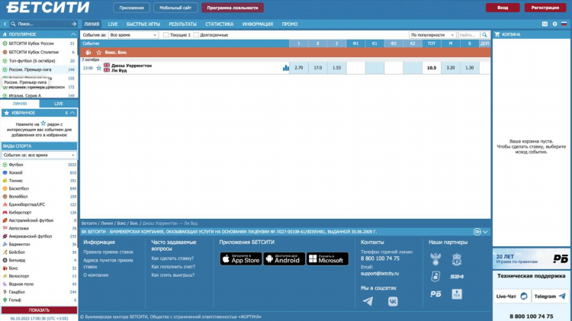Image resolution: width=572 pixels, height=321 pixels.
Task: Click the Android download badge
Action: click(x=284, y=259)
